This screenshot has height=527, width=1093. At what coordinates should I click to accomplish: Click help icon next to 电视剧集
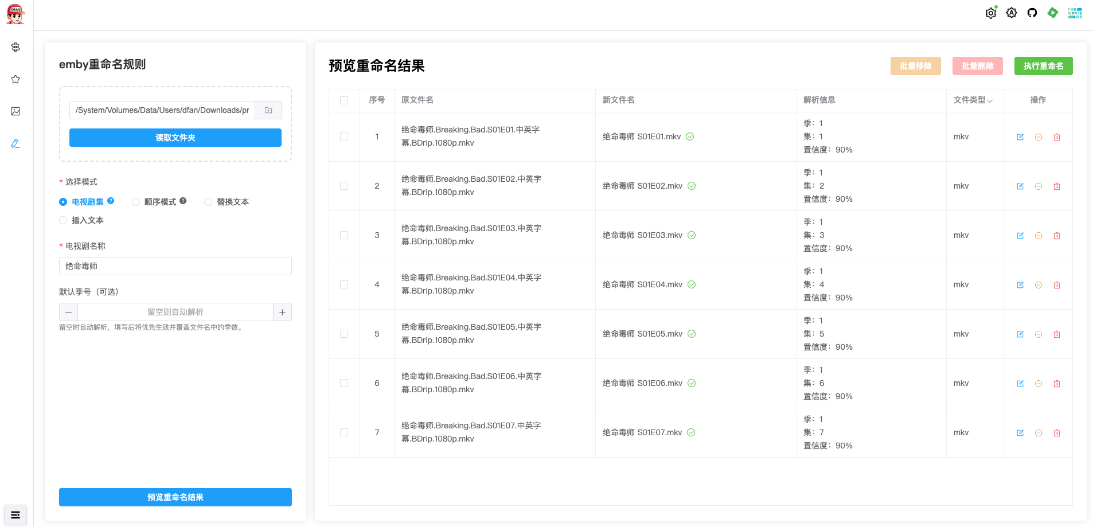coord(111,201)
